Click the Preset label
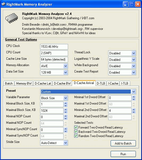142x160 pixels. click(11, 91)
